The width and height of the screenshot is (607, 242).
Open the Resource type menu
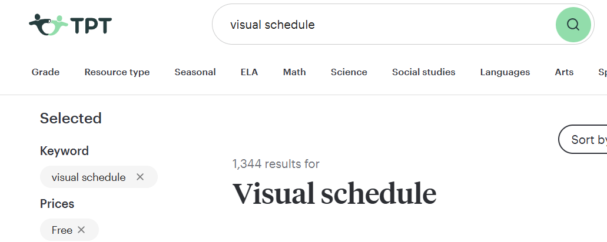click(117, 72)
